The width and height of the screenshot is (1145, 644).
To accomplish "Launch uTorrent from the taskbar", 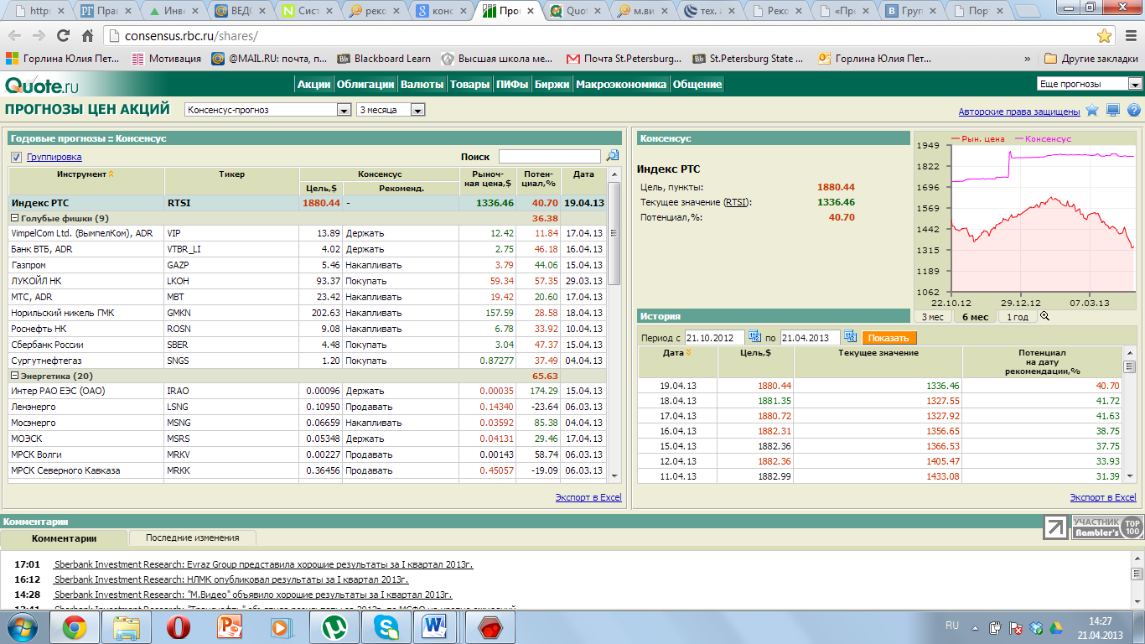I will pos(334,627).
